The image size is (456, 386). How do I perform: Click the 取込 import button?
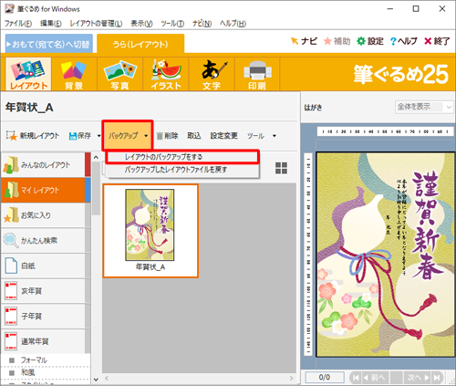click(194, 136)
